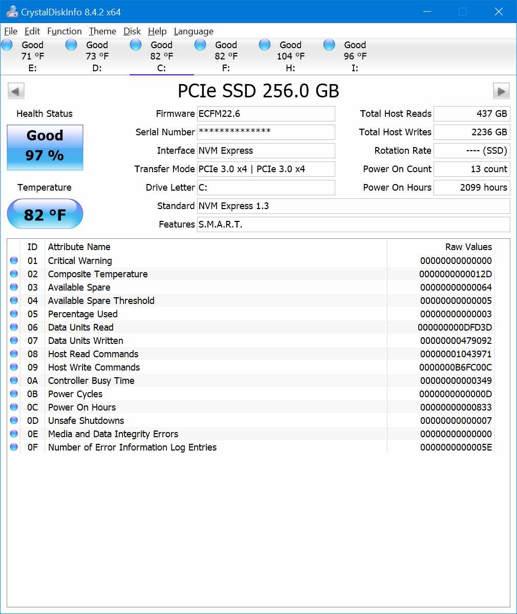The image size is (517, 614).
Task: Open the Function menu
Action: coord(64,31)
